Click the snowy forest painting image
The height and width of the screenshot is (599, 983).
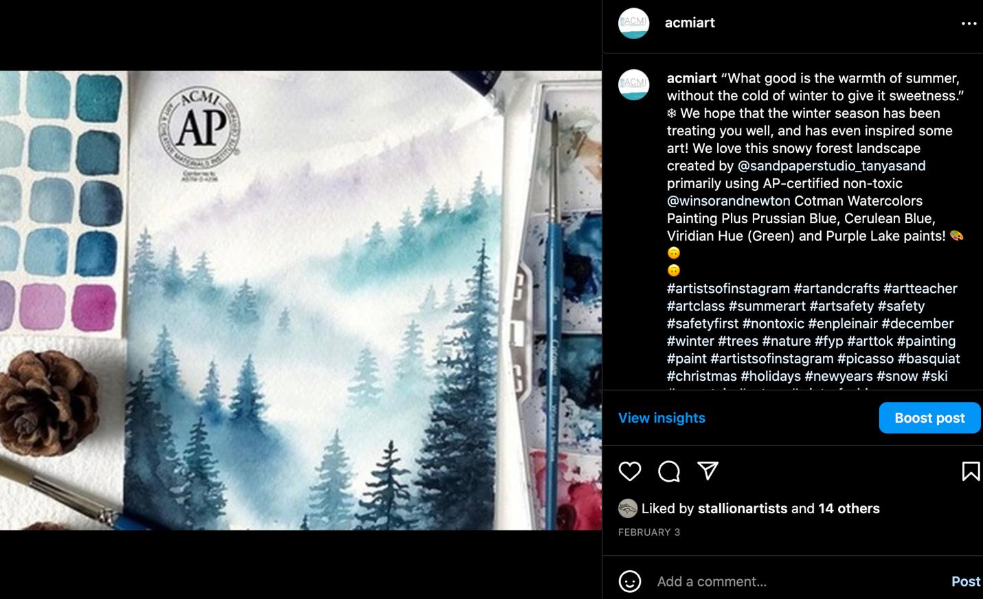pyautogui.click(x=301, y=301)
